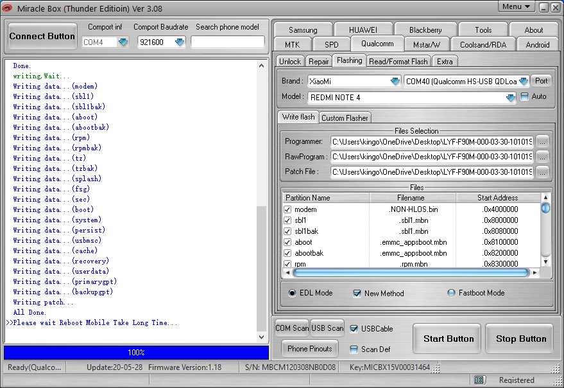Click 'Firmware Version:1.18' in the status bar
The width and height of the screenshot is (564, 388).
coord(185,367)
